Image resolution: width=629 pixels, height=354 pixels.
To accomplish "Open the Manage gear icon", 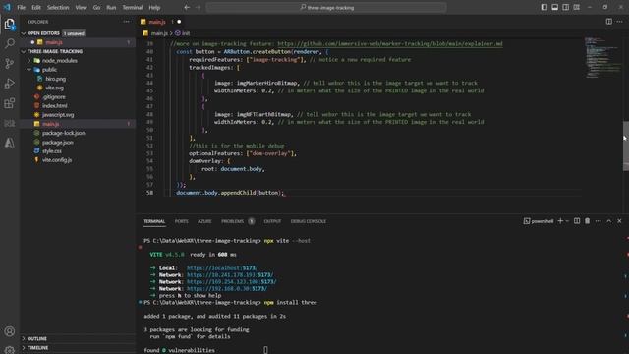I will pos(9,350).
